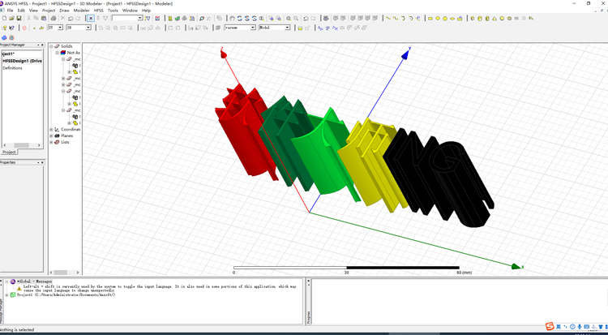Click the Draw Point icon
Image resolution: width=608 pixels, height=335 pixels.
34,28
